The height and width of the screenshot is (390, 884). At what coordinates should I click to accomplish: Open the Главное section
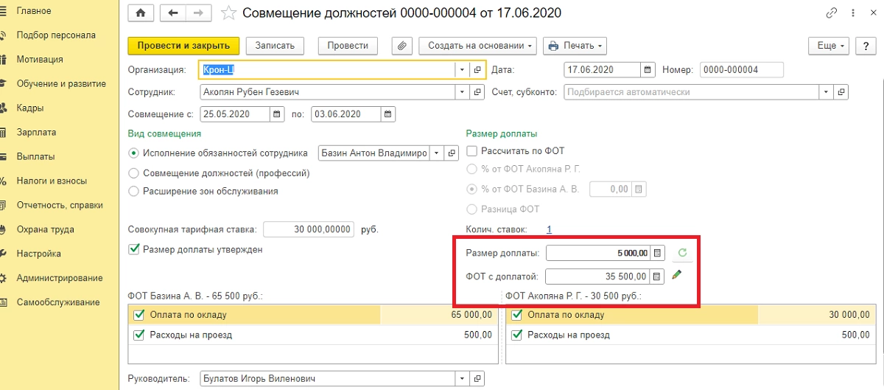(34, 10)
